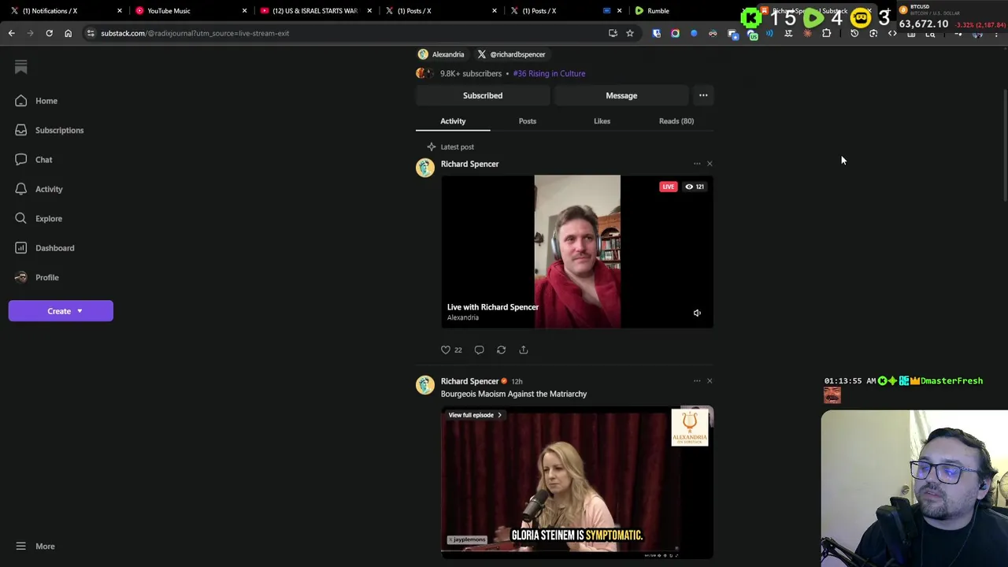Close the YouTube Music tab

click(x=244, y=11)
